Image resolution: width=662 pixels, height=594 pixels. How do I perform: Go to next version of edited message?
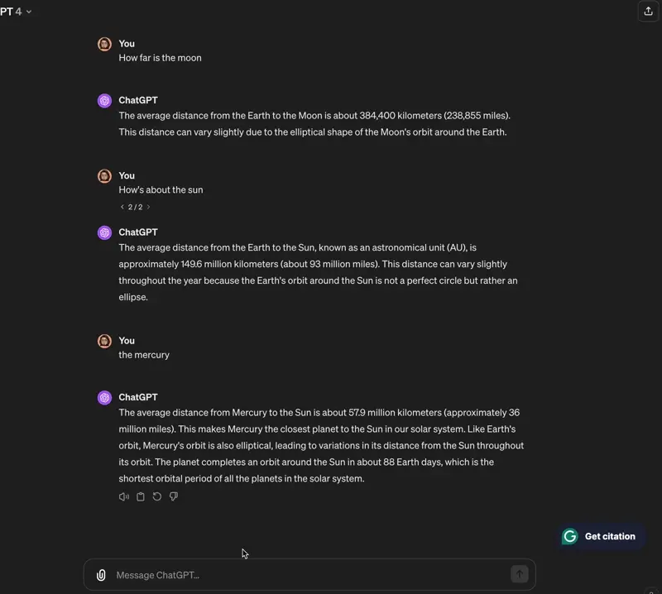click(149, 207)
